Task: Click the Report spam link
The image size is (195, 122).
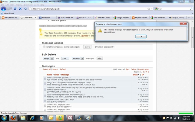Action: [x=144, y=69]
